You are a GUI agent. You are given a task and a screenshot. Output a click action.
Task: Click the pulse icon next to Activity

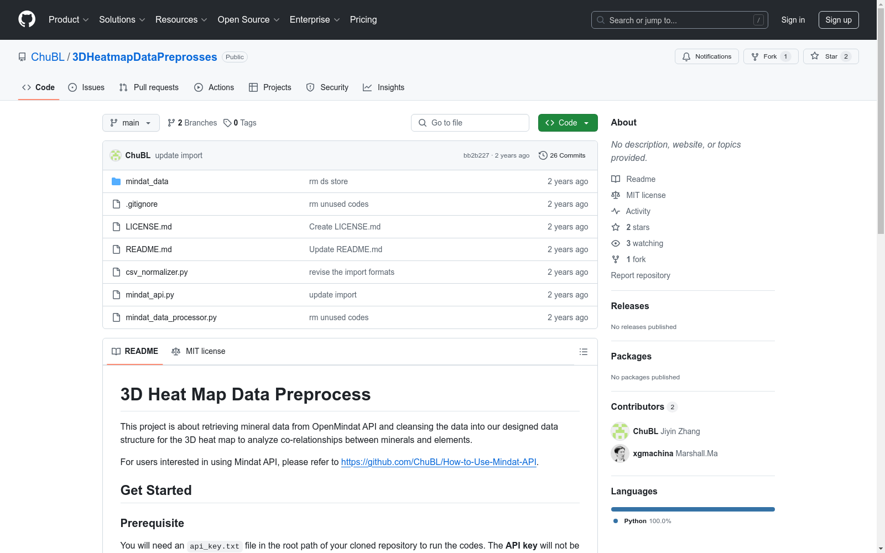click(x=616, y=211)
